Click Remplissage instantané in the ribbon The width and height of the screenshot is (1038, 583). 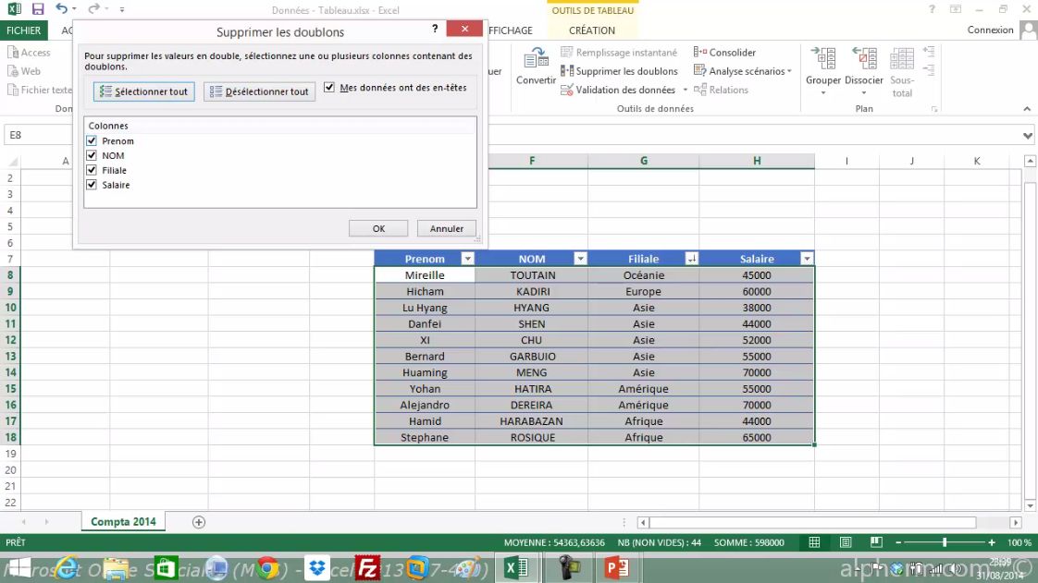619,53
